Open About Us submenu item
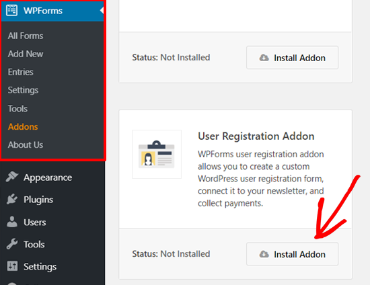This screenshot has width=370, height=285. pos(26,145)
